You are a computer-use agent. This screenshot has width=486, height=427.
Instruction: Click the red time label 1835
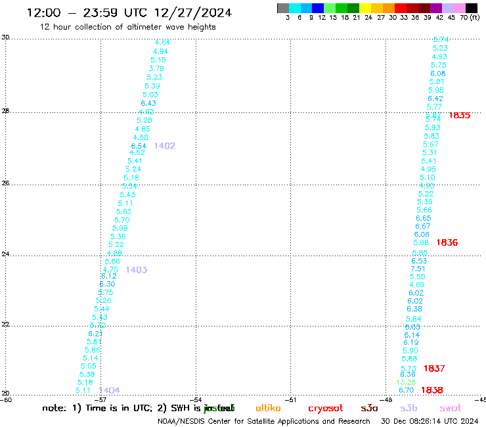(x=460, y=116)
